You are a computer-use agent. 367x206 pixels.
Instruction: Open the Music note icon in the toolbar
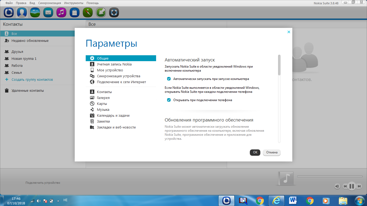(x=62, y=12)
